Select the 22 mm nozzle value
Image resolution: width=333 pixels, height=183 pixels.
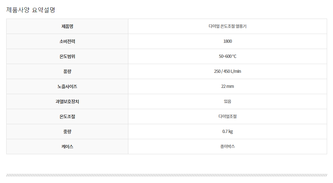click(227, 87)
